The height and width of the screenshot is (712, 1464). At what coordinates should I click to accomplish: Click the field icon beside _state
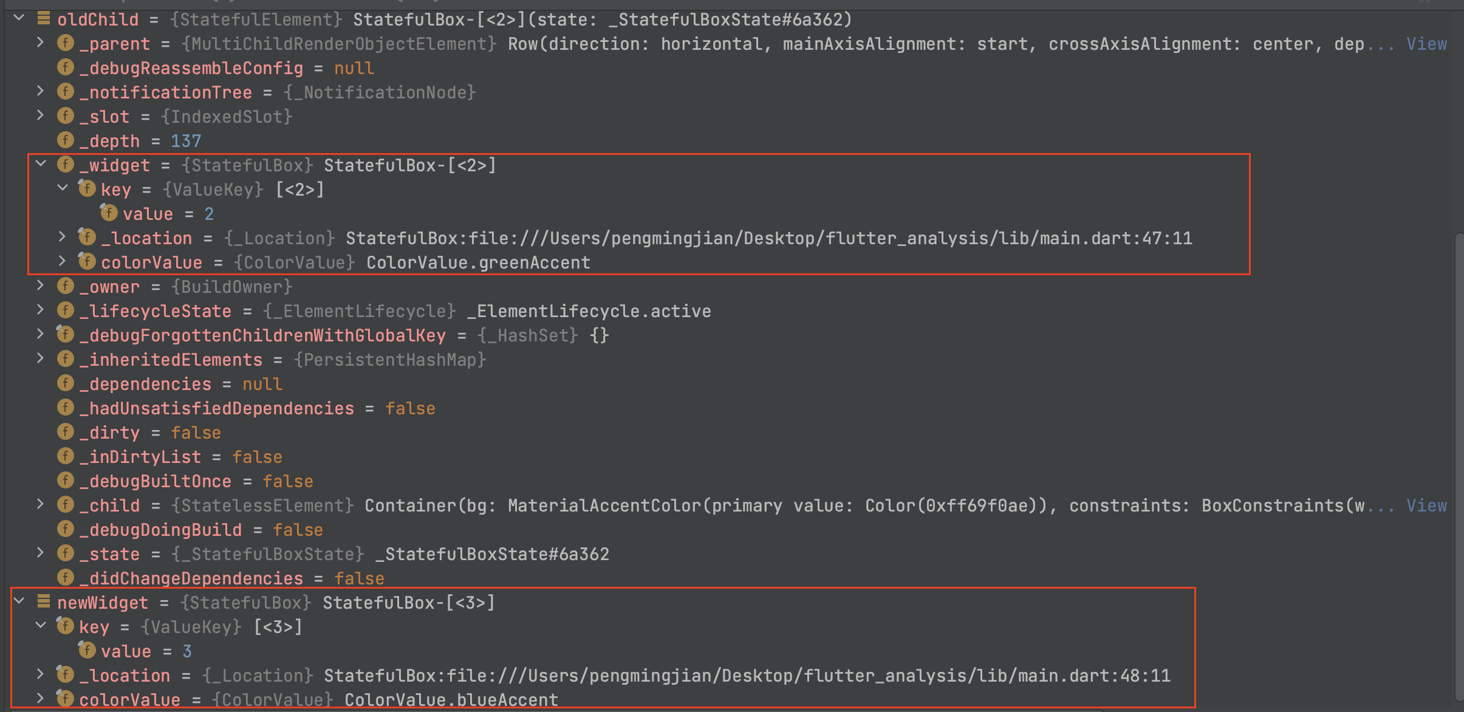click(x=66, y=553)
